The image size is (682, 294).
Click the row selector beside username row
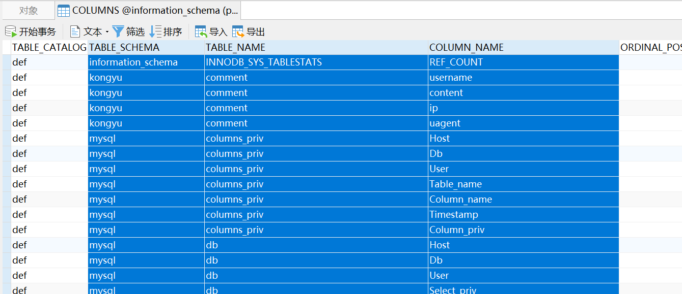[x=6, y=78]
